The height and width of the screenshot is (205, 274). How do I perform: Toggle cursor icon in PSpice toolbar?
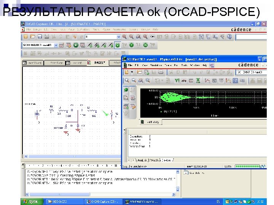click(236, 80)
